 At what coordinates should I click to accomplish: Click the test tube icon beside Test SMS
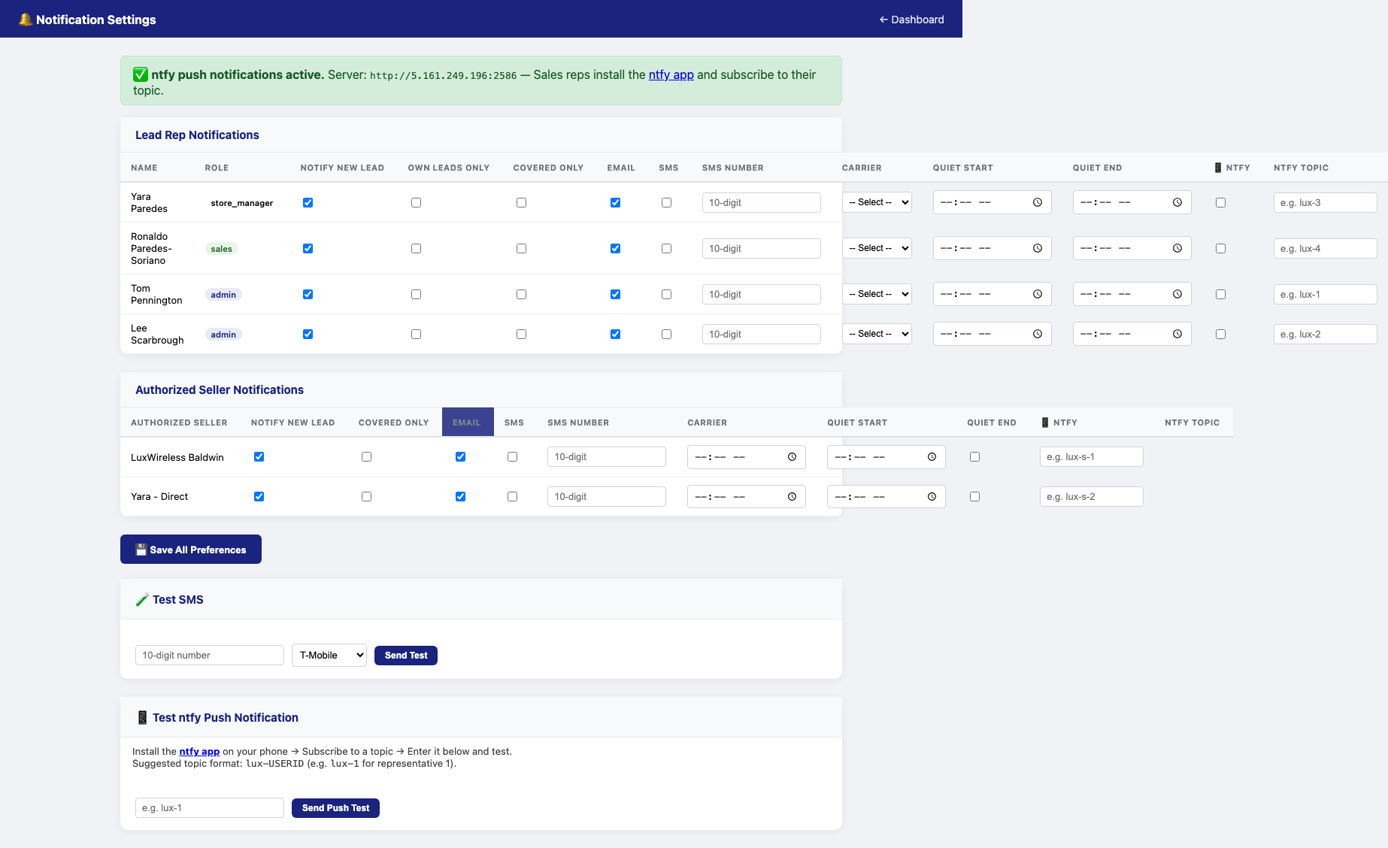(142, 599)
